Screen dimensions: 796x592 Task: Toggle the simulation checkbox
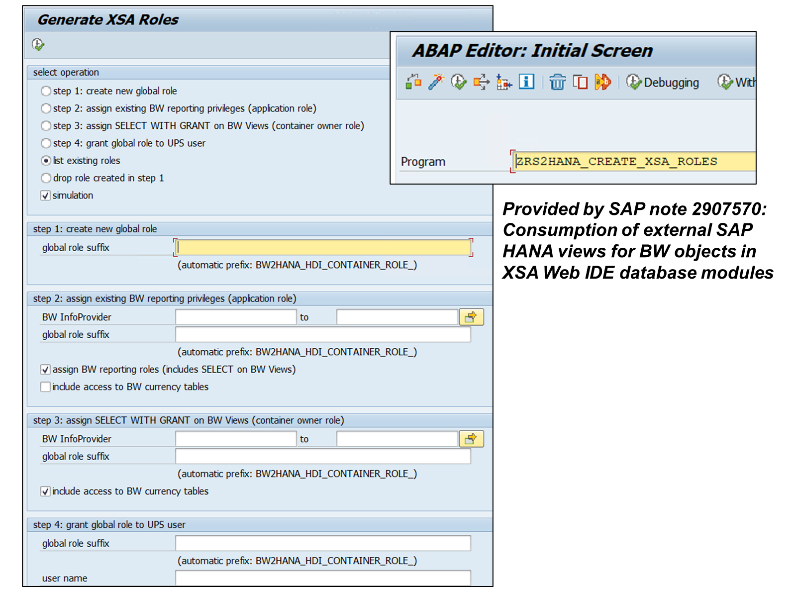(45, 196)
